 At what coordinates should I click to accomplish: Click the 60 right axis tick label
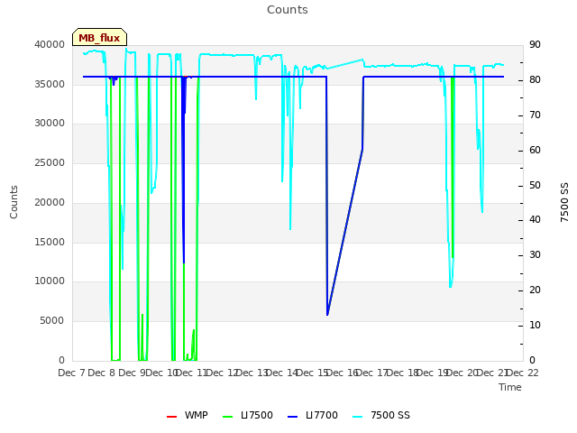tap(535, 151)
